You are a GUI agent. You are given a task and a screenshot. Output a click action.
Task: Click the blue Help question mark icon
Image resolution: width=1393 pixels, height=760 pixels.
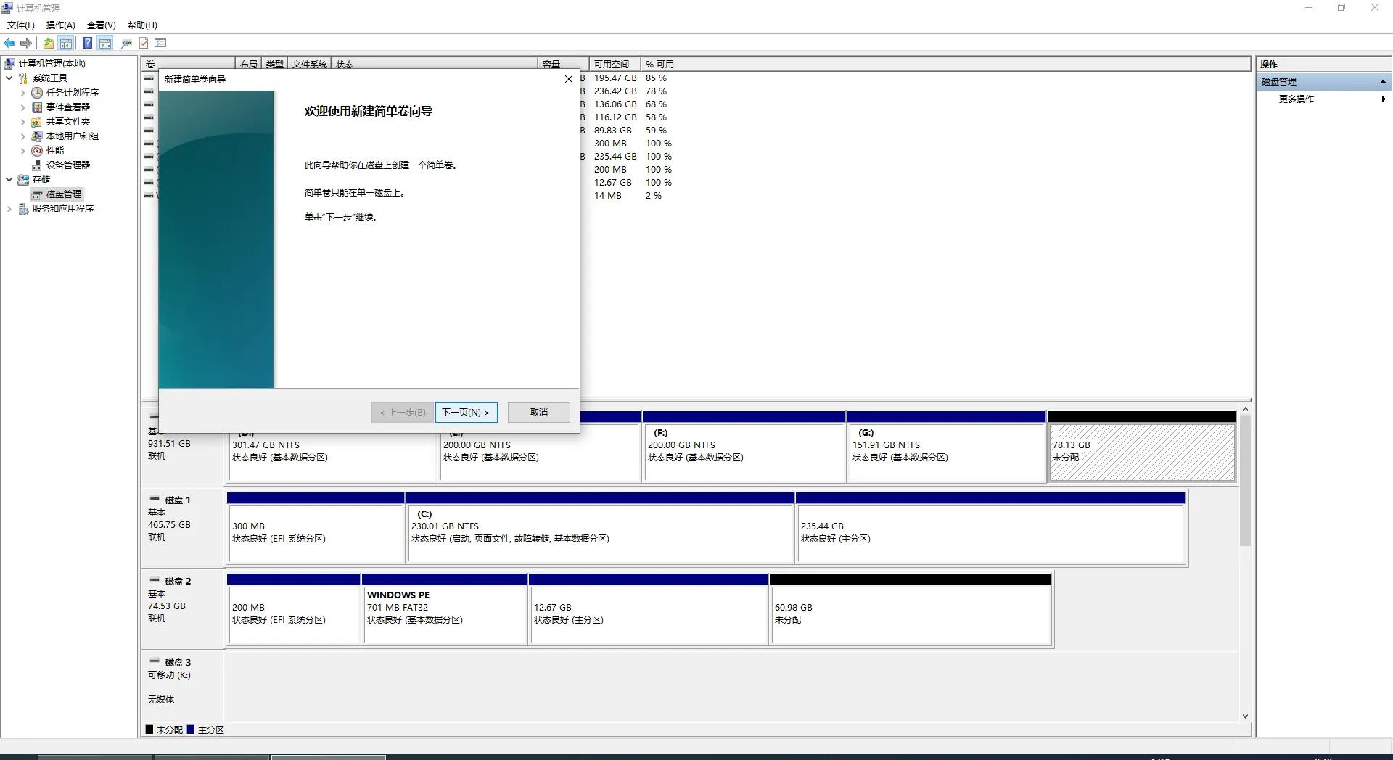pyautogui.click(x=87, y=44)
